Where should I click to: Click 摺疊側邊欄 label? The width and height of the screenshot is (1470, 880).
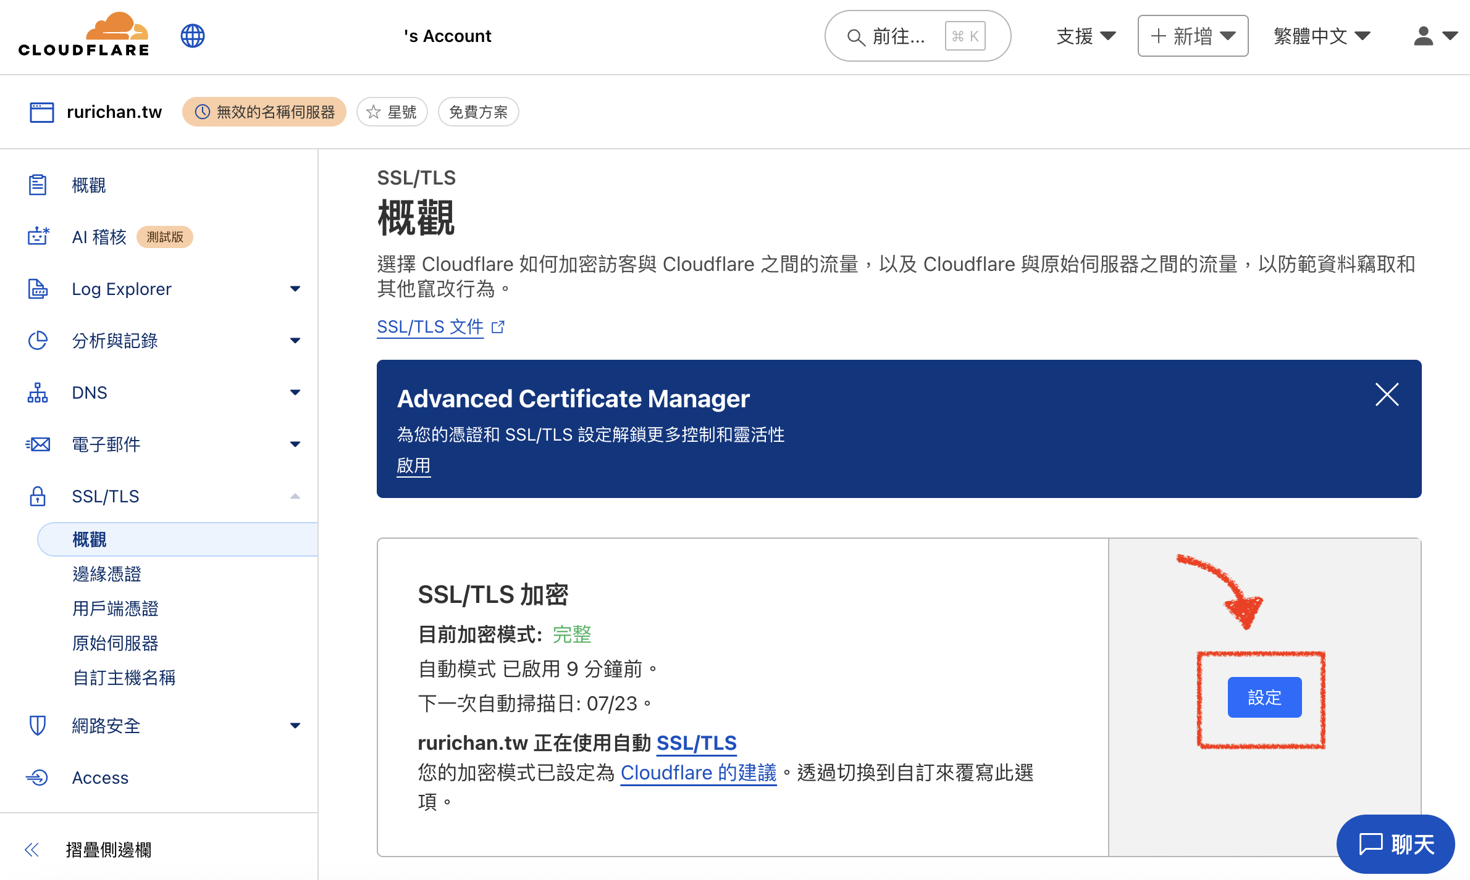(109, 850)
